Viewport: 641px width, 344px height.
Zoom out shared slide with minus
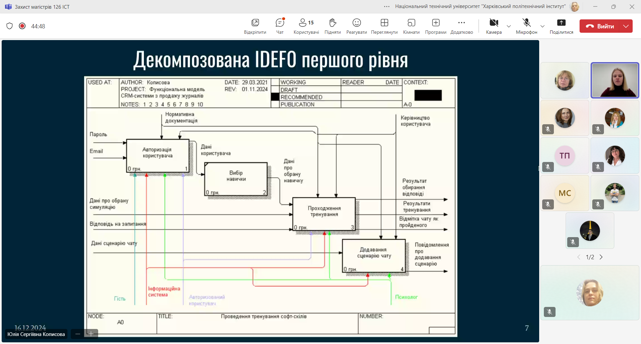[x=78, y=334]
